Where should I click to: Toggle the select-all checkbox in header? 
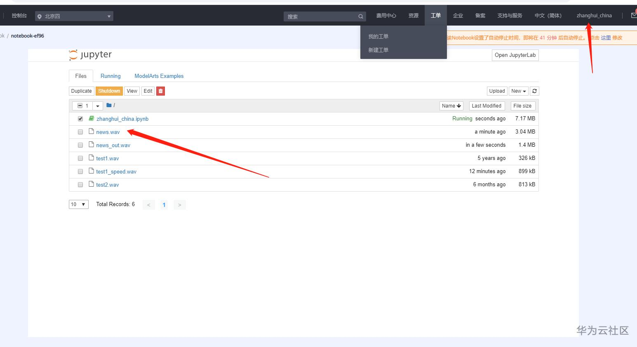(80, 106)
